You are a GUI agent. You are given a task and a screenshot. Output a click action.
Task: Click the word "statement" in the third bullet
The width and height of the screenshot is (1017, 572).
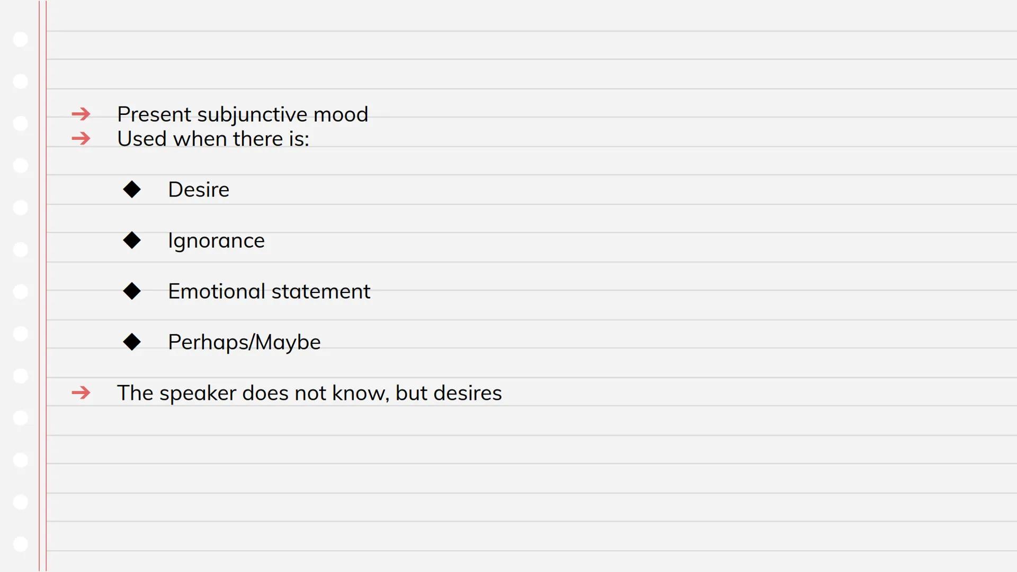tap(320, 291)
